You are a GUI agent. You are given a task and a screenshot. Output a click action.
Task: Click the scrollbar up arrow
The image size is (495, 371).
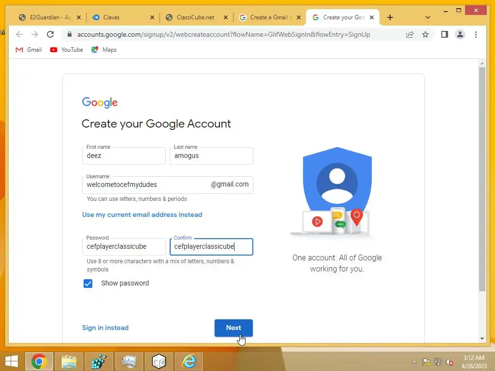tap(482, 63)
